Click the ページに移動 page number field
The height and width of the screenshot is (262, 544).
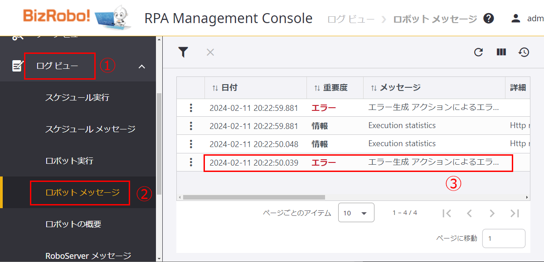point(504,238)
